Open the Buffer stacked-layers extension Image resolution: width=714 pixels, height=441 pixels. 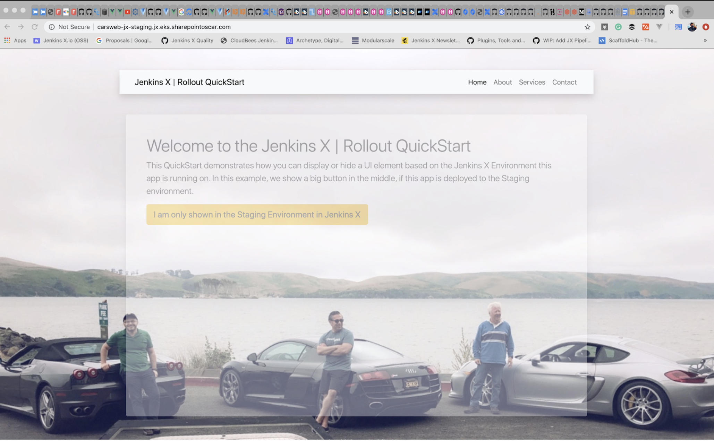(632, 27)
